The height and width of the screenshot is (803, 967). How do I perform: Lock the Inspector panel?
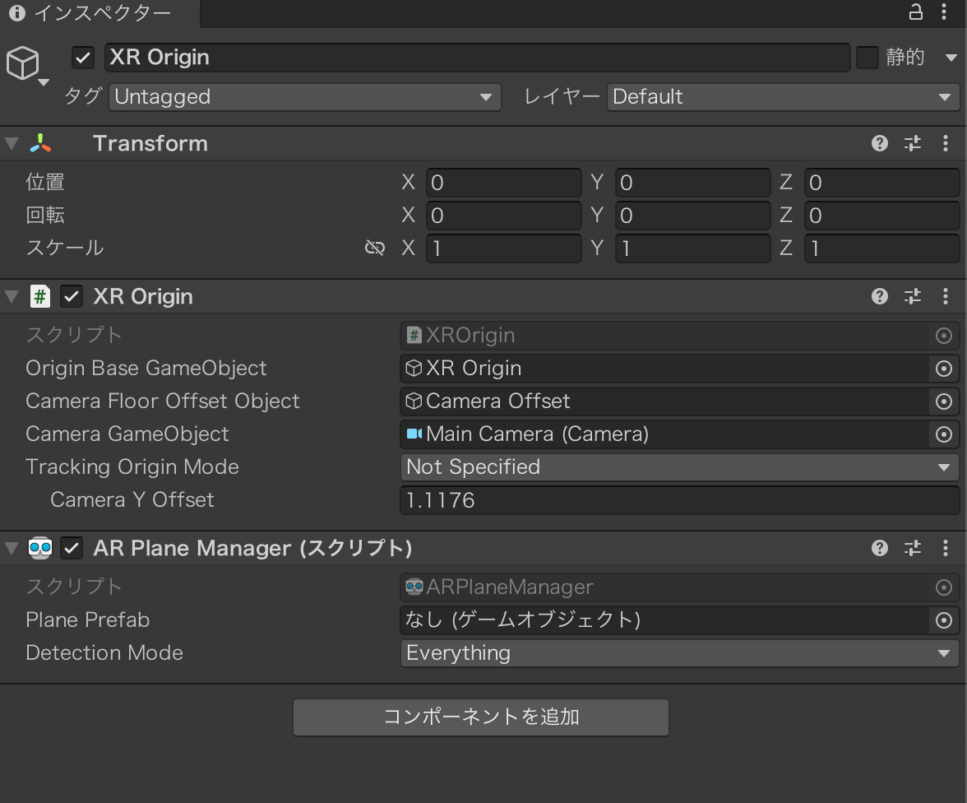(916, 12)
